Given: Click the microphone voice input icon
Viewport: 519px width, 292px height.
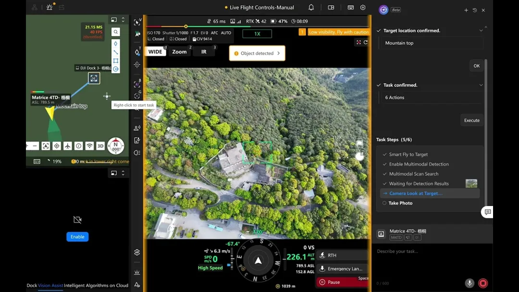Looking at the screenshot, I should point(470,283).
